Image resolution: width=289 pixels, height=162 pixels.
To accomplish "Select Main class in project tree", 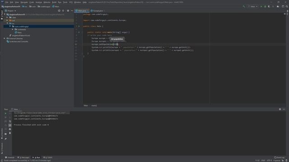I will coord(18,32).
